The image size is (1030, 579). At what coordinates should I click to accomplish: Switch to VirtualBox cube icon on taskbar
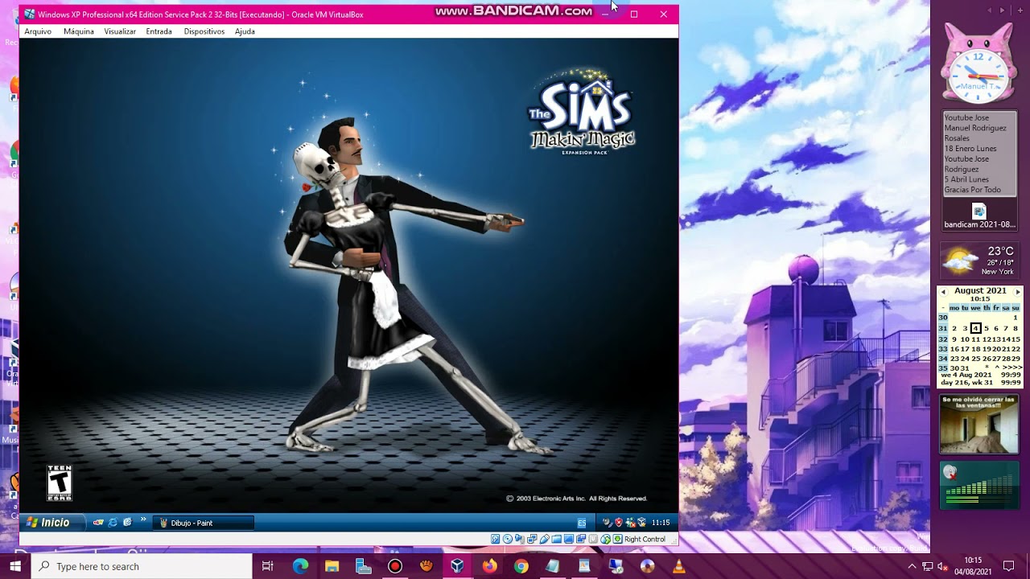(457, 566)
